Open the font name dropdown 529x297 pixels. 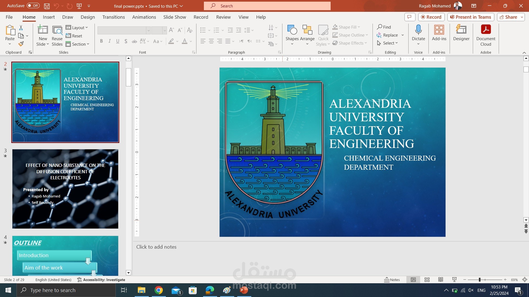(148, 30)
